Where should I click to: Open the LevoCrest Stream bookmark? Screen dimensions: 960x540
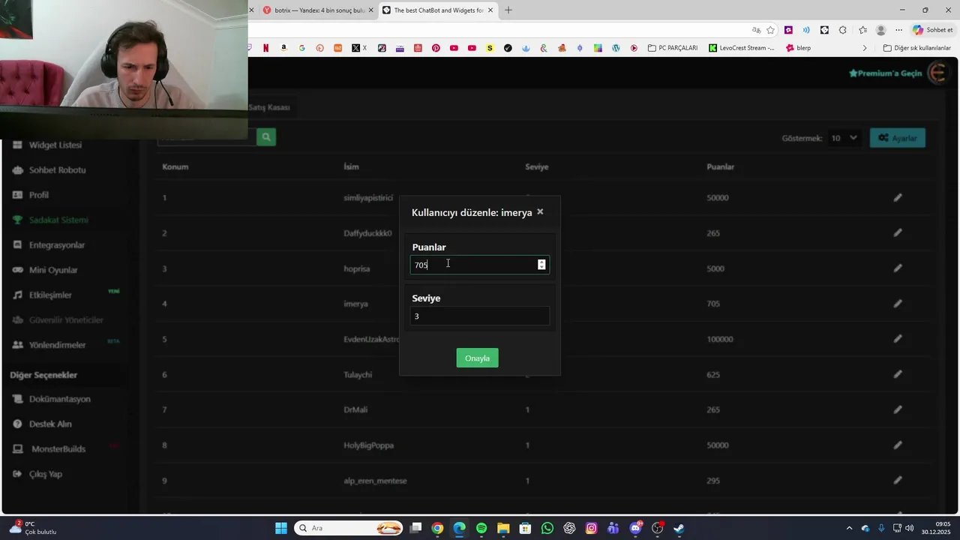coord(742,48)
